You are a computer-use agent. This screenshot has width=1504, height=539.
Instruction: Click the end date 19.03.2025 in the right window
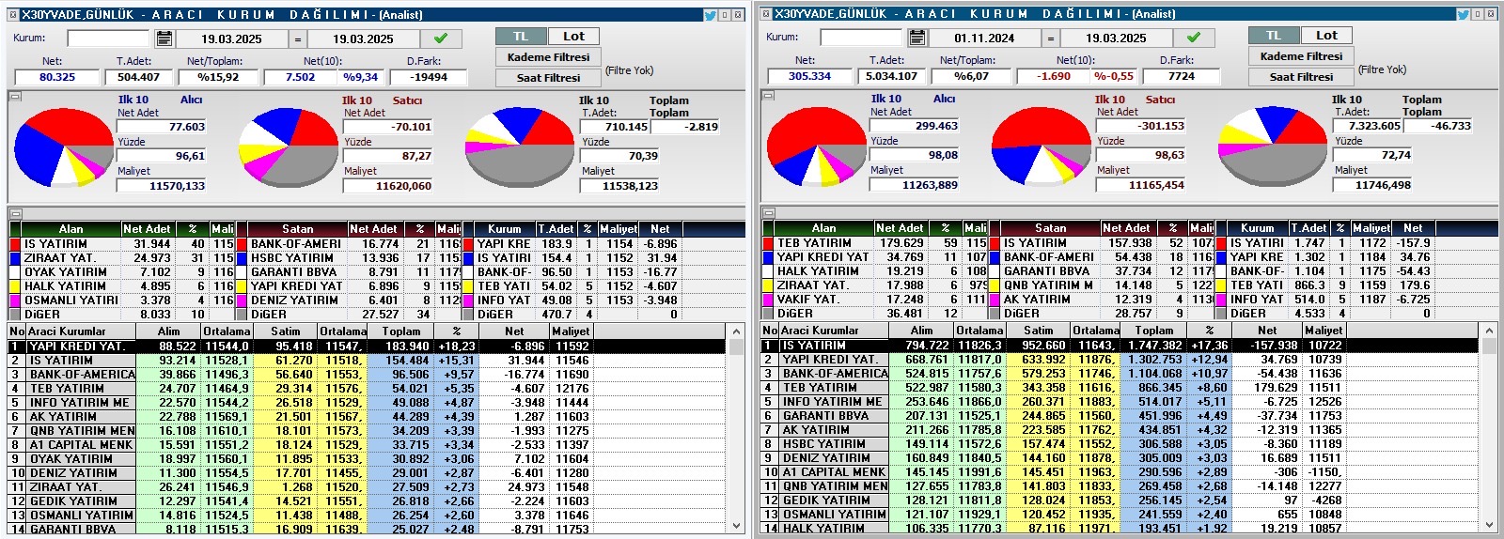pyautogui.click(x=1116, y=38)
